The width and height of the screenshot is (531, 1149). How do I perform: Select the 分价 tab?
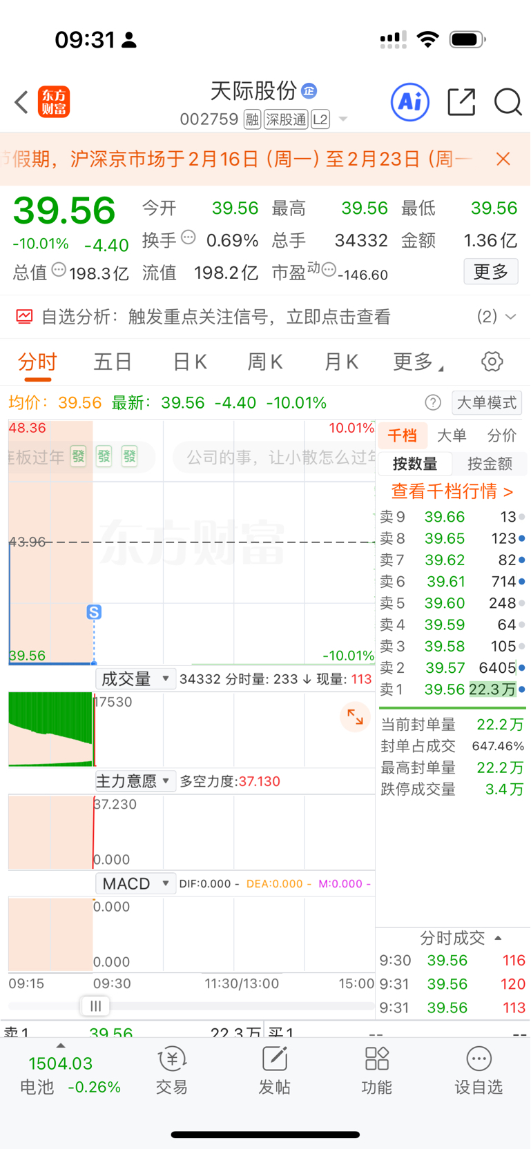click(x=502, y=435)
